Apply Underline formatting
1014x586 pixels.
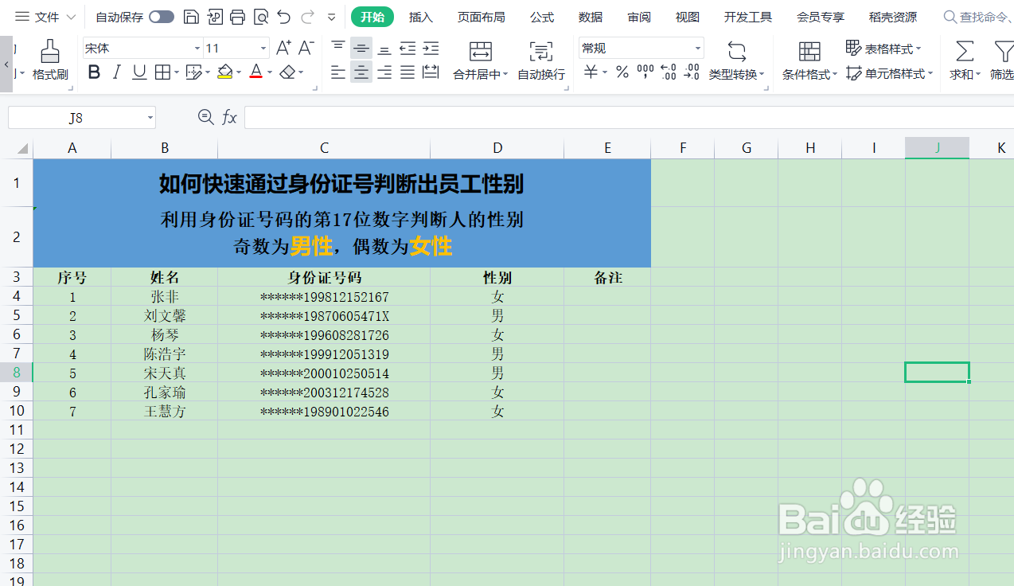tap(139, 72)
